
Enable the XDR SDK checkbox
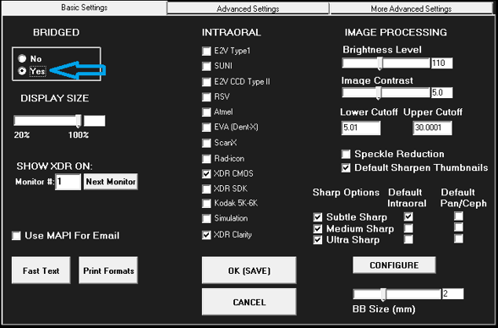[206, 189]
